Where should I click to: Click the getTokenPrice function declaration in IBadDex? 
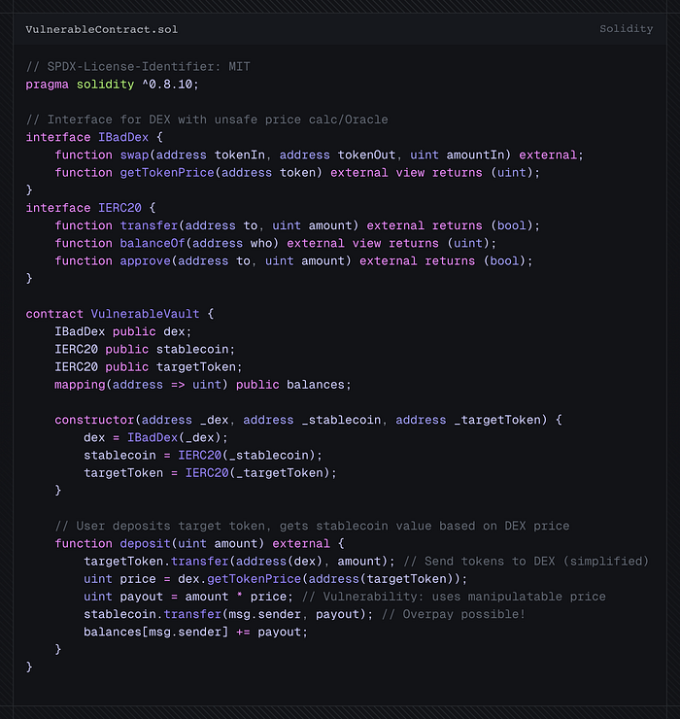tap(297, 172)
